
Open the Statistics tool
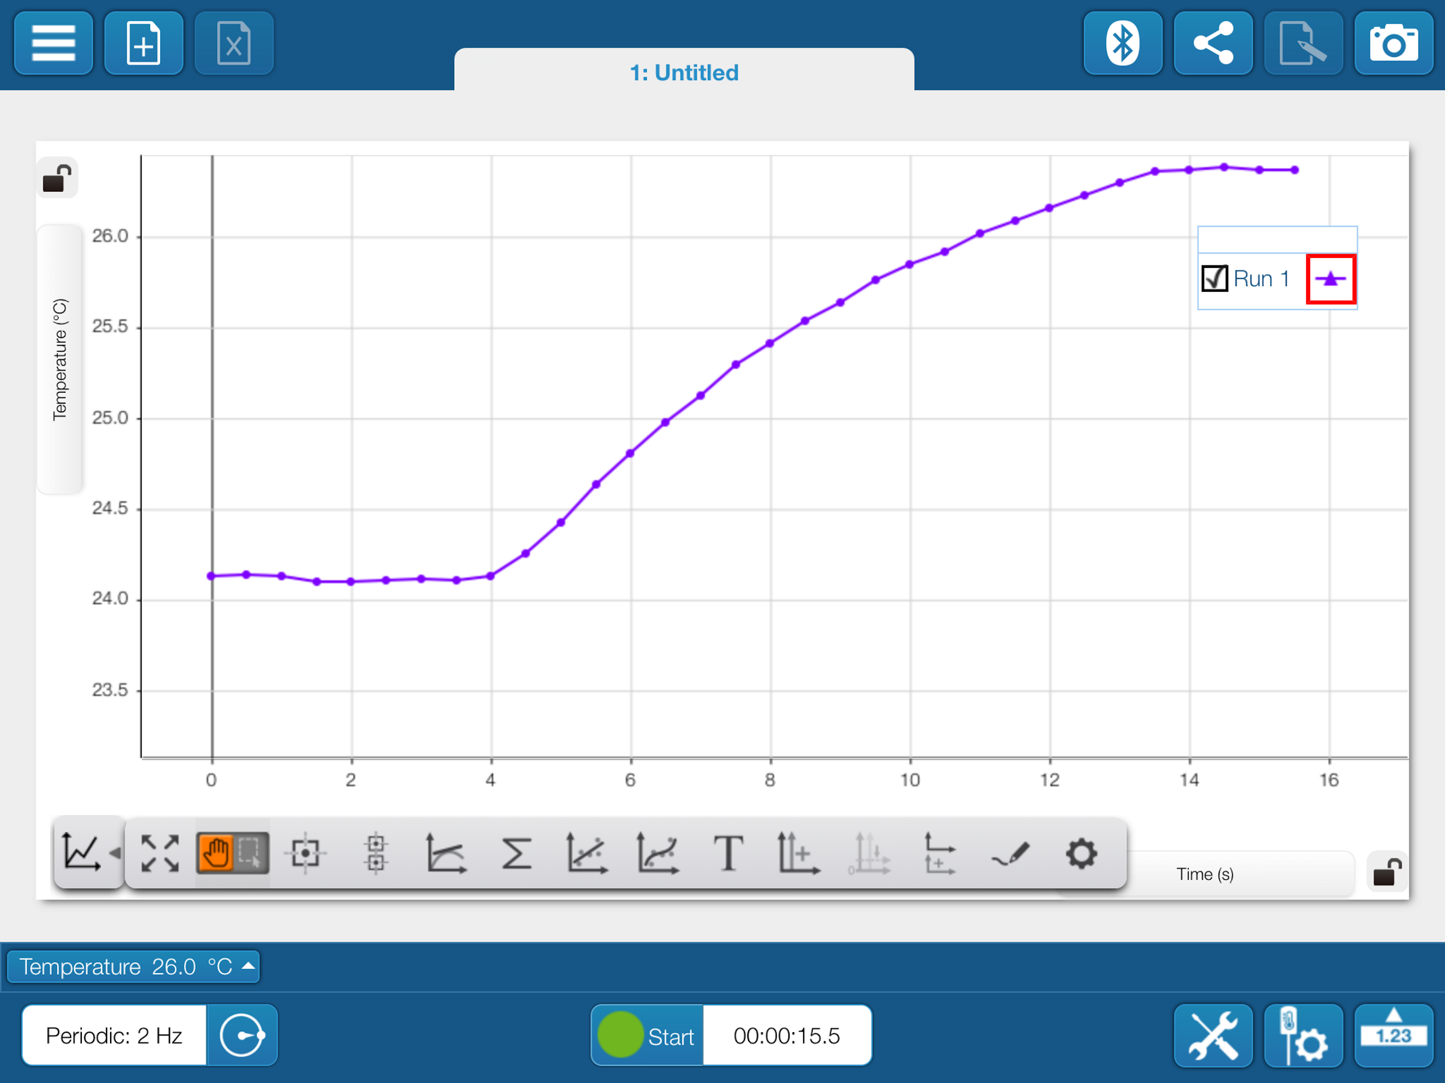point(516,852)
